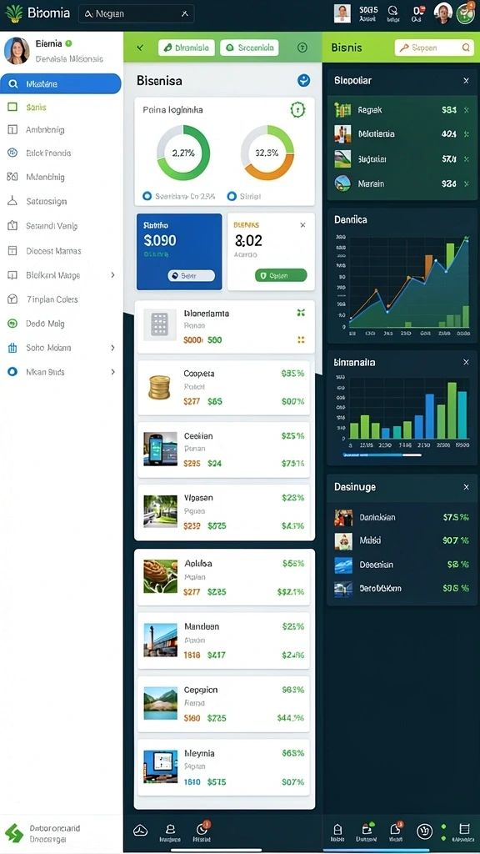Open the Meymia list item
The image size is (480, 854).
(223, 767)
